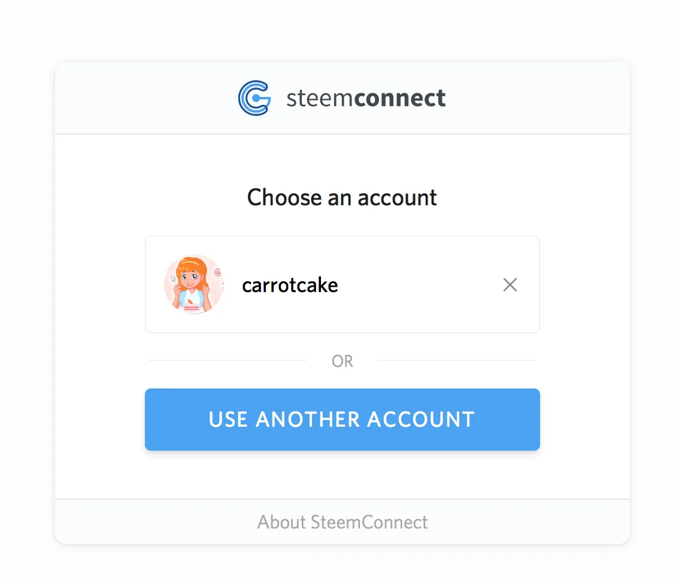Viewport: 679px width, 577px height.
Task: Click the steemconnect header title
Action: coord(368,98)
